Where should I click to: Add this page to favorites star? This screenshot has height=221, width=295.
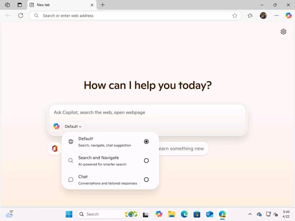tap(235, 16)
